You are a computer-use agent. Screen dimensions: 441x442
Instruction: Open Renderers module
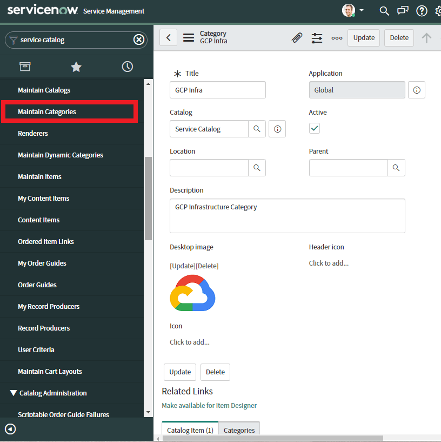tap(32, 133)
